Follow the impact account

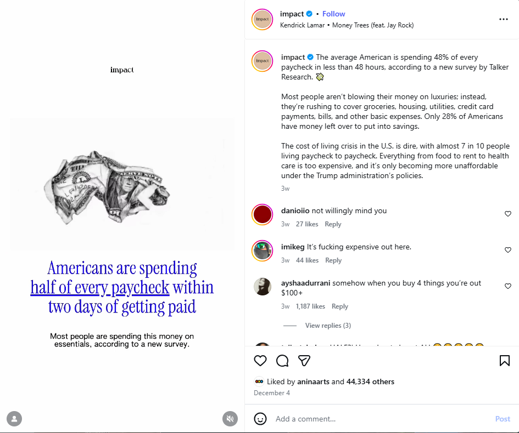tap(333, 14)
